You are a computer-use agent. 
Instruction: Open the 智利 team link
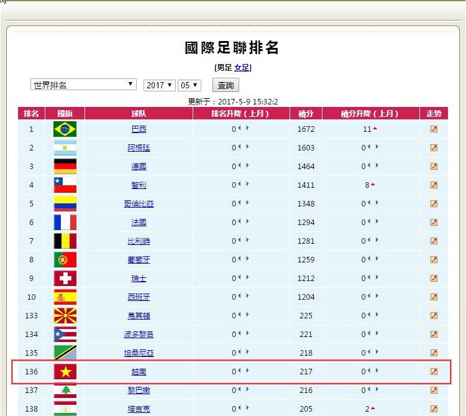click(x=139, y=185)
